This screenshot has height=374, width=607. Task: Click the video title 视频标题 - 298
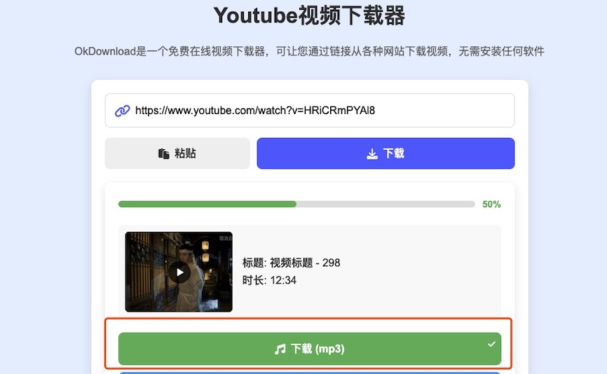(291, 263)
